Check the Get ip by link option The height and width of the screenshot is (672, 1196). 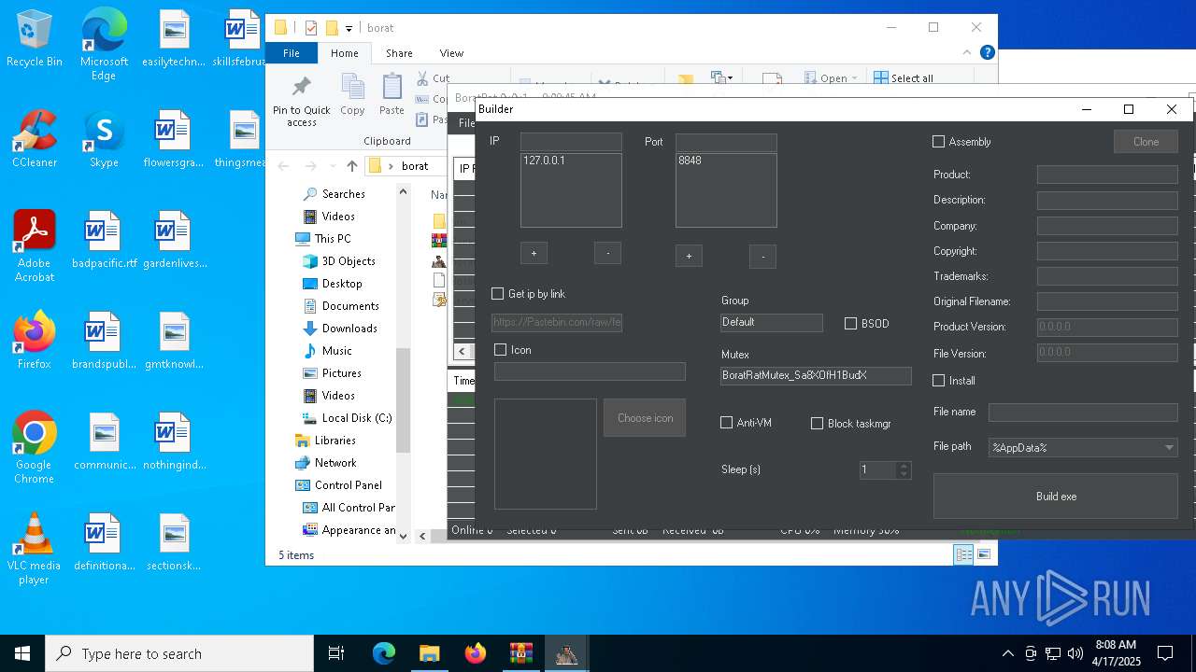(498, 294)
